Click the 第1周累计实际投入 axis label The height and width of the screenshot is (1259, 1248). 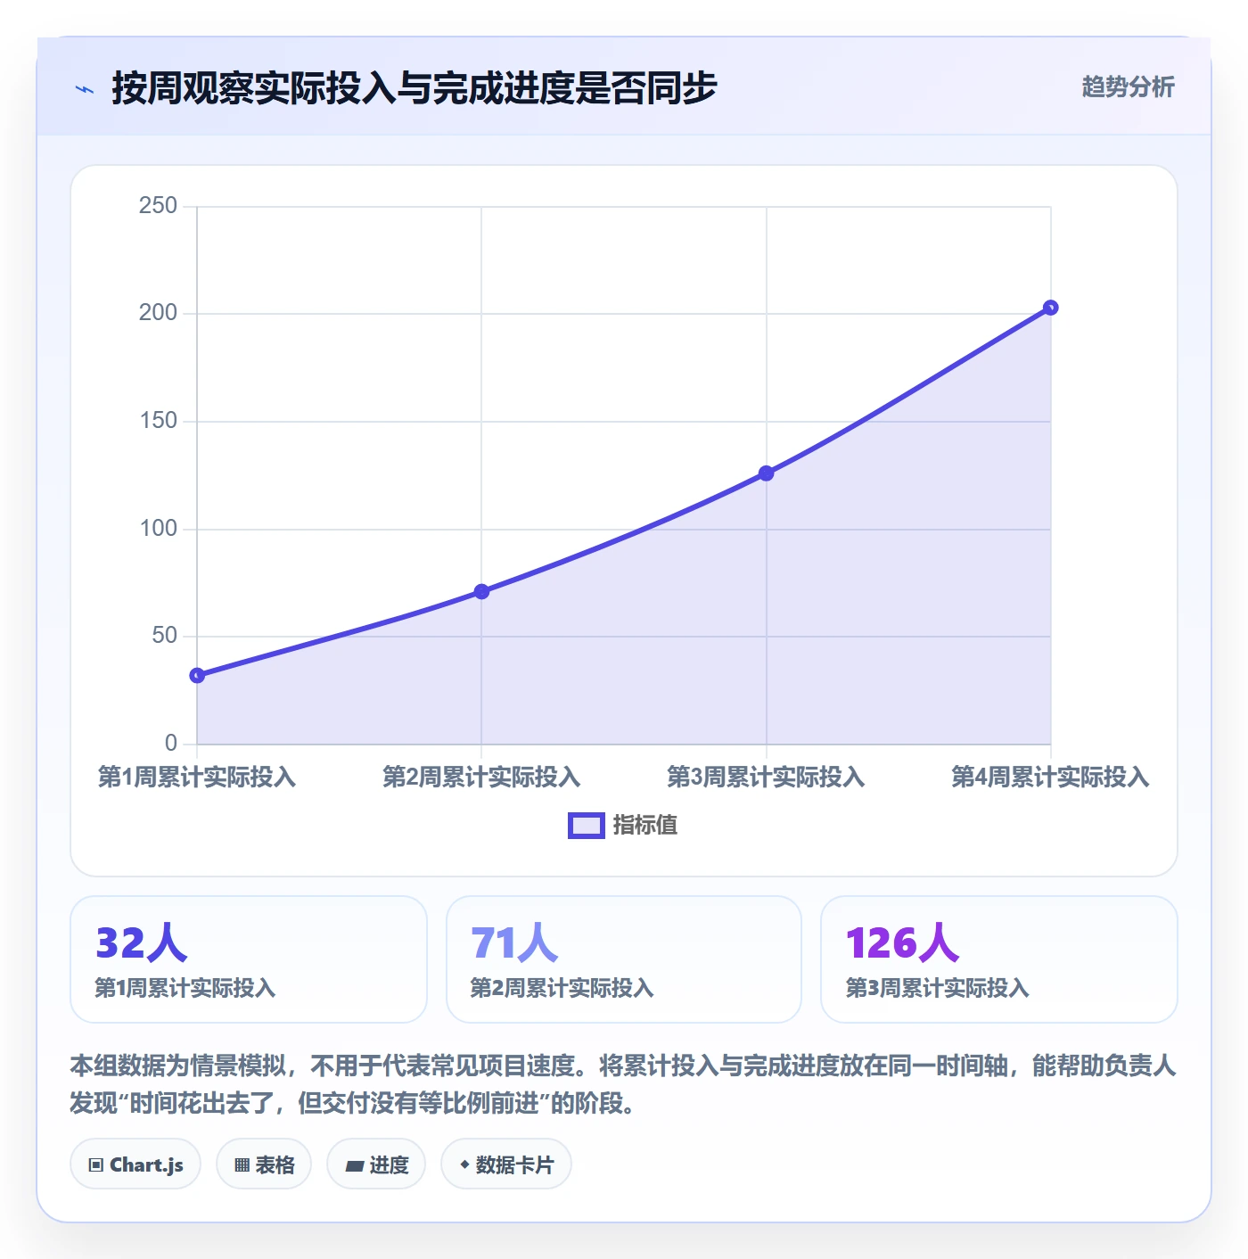(x=197, y=777)
